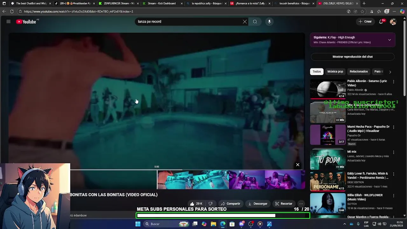
Task: Select the Relacionados filter chip
Action: pyautogui.click(x=359, y=72)
